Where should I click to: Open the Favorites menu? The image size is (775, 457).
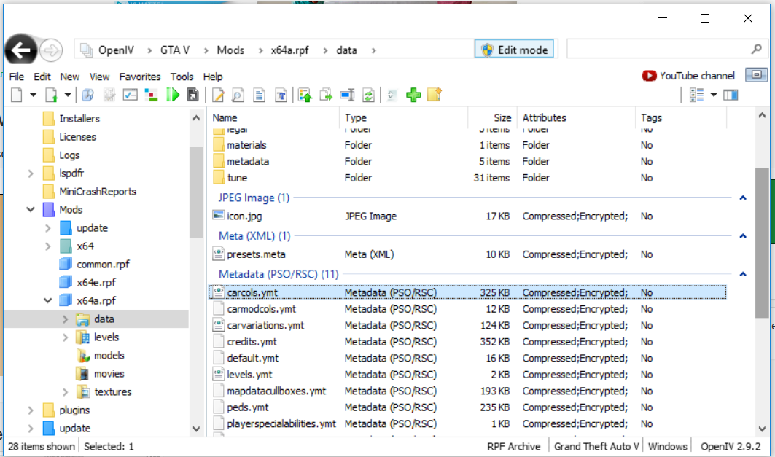(x=140, y=77)
